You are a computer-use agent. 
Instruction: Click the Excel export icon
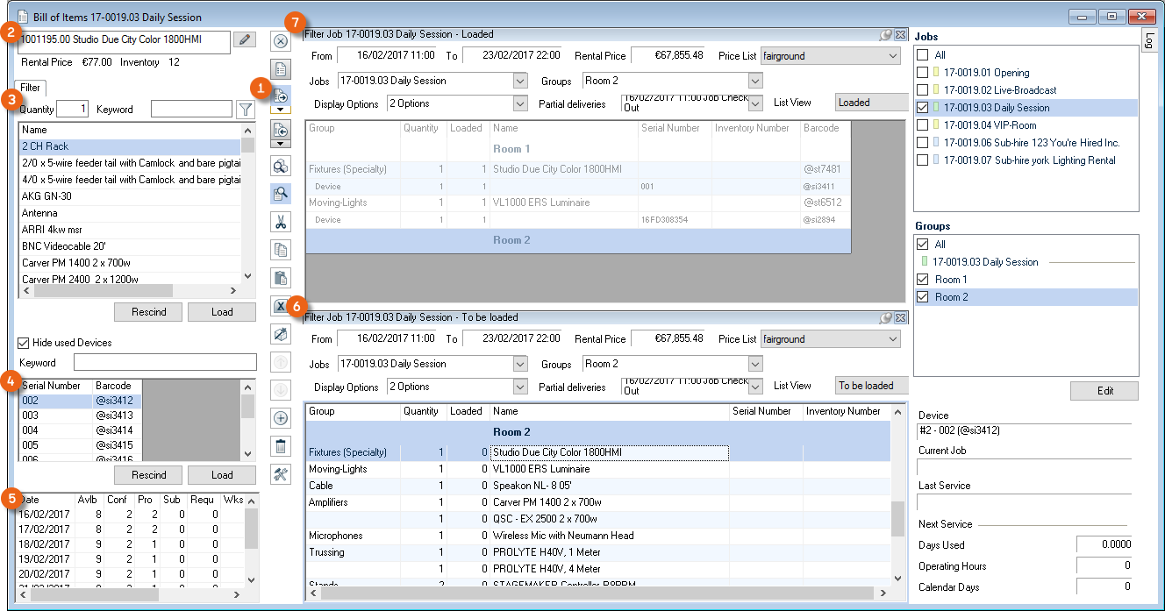click(281, 306)
